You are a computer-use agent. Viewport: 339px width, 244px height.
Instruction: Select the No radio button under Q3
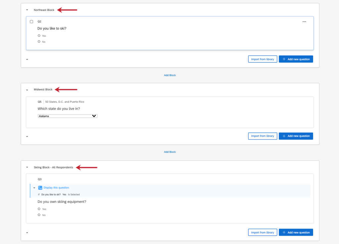click(39, 215)
